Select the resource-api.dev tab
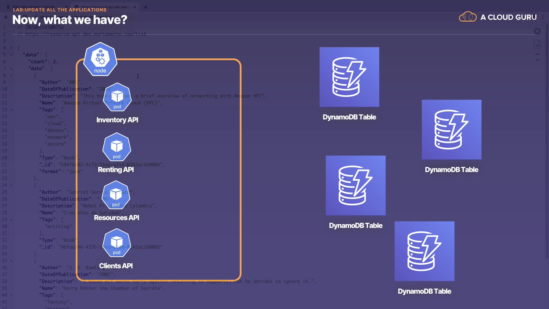 (x=105, y=7)
